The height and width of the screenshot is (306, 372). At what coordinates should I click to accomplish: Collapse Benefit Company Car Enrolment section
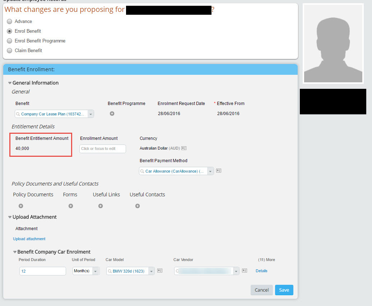pyautogui.click(x=15, y=252)
